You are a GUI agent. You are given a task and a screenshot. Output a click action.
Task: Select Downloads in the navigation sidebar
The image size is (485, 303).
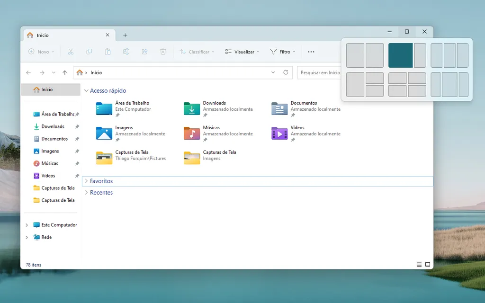53,126
